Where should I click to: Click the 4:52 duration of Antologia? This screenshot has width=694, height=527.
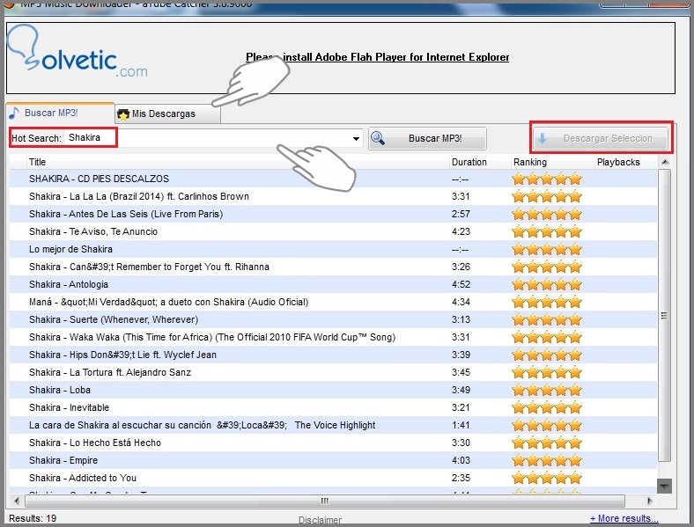(x=461, y=284)
